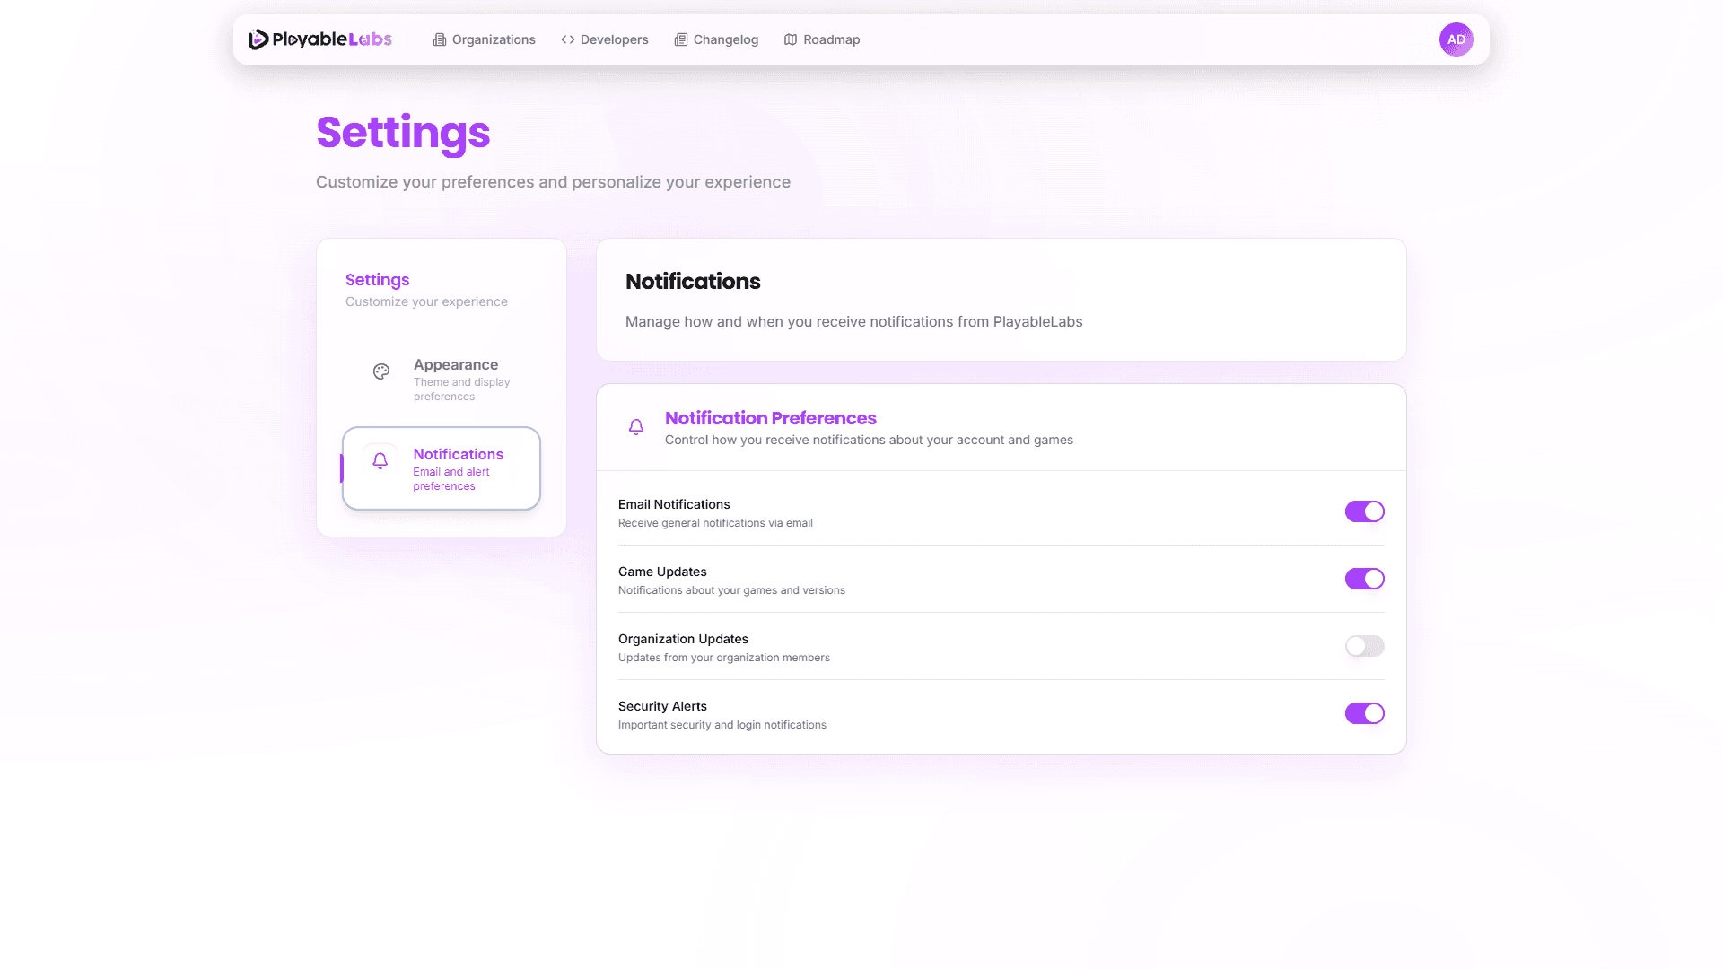Select the map icon next to Roadmap
This screenshot has height=969, width=1723.
click(x=791, y=39)
